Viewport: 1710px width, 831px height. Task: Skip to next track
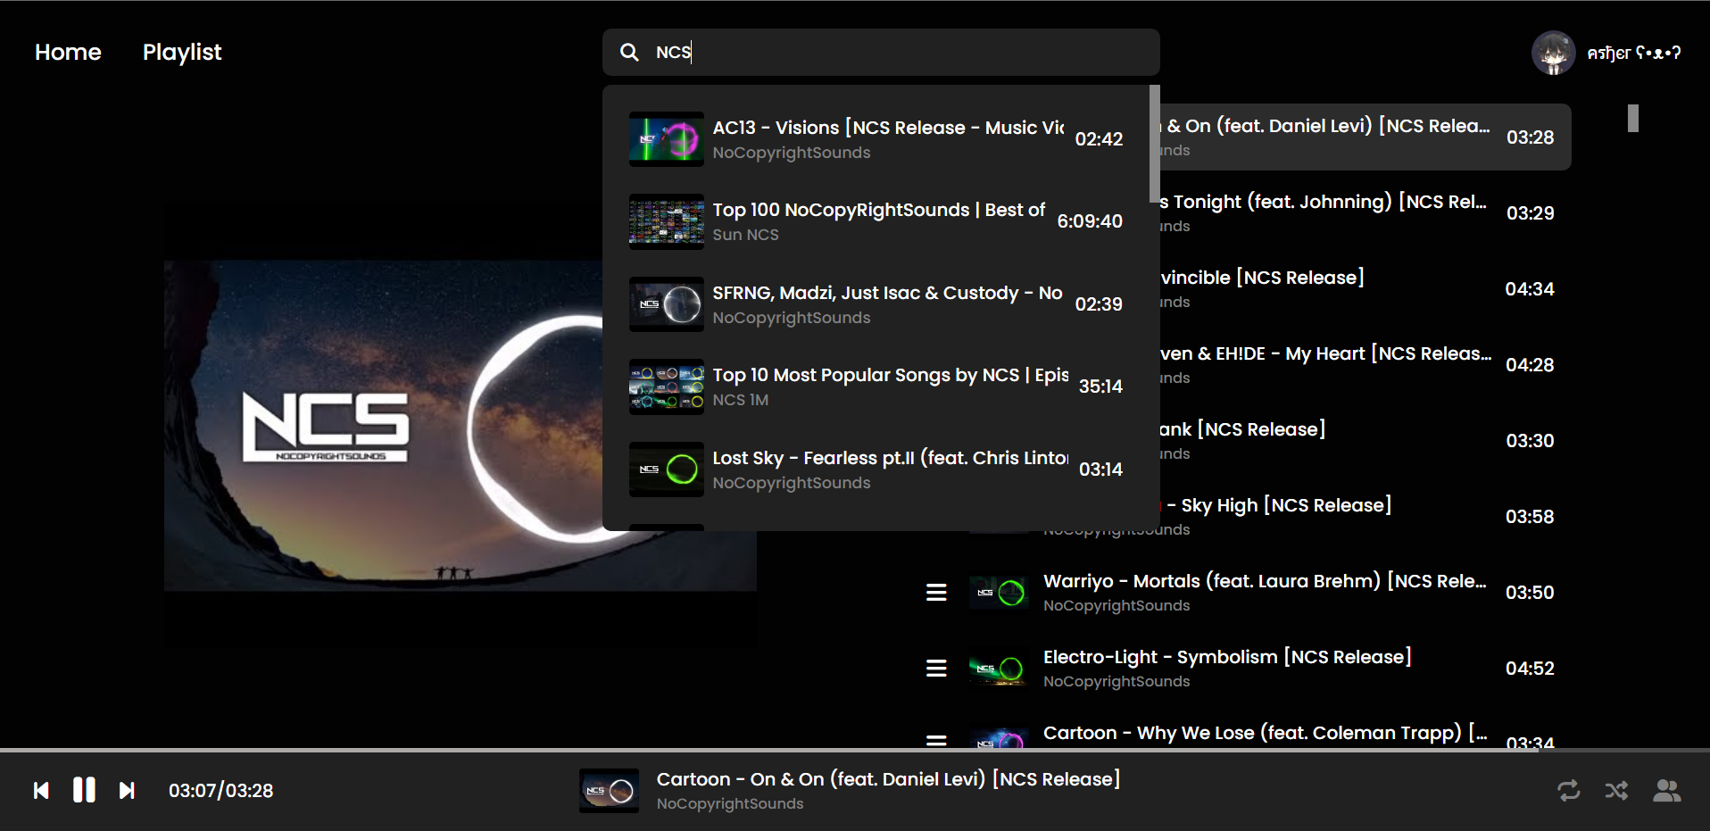(x=127, y=791)
